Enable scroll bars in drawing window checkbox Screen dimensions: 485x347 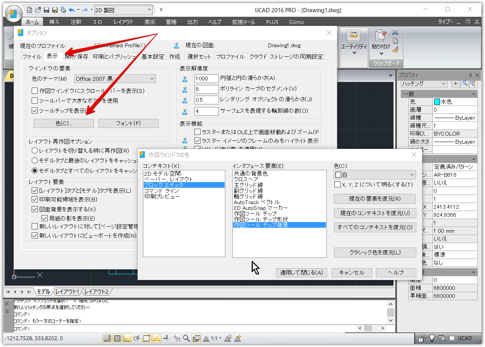coord(35,91)
